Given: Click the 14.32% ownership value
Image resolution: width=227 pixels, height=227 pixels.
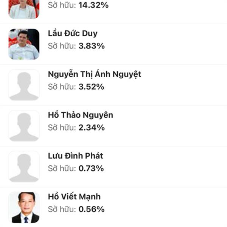Looking at the screenshot, I should [x=93, y=5].
